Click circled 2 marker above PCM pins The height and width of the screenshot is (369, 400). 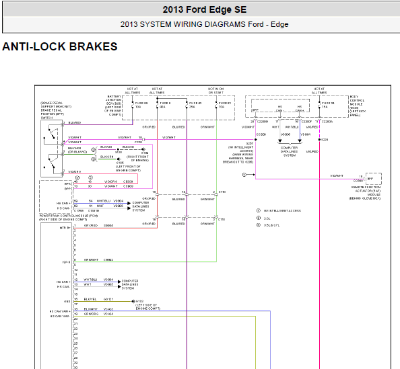tap(90, 177)
